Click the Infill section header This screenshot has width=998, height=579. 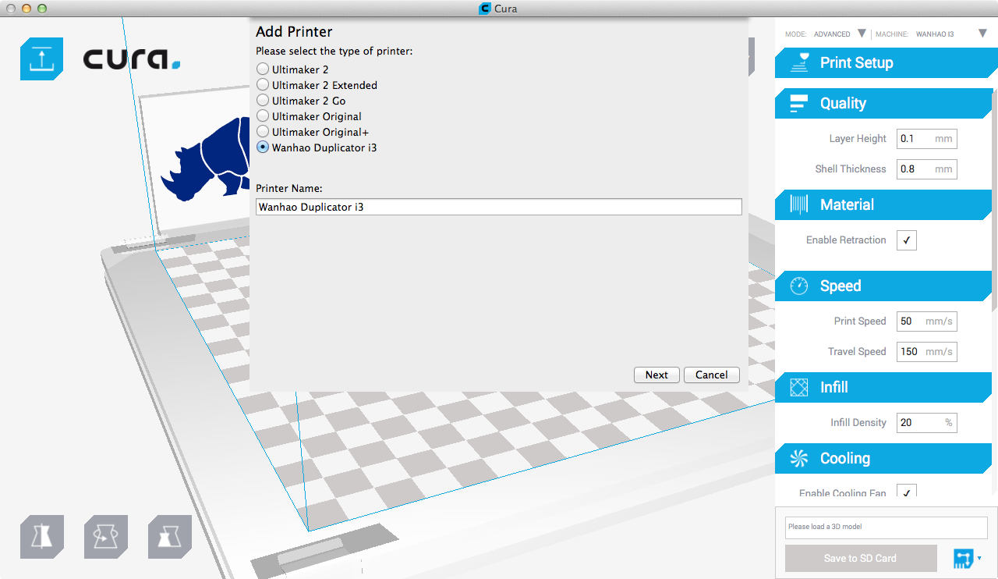click(883, 387)
